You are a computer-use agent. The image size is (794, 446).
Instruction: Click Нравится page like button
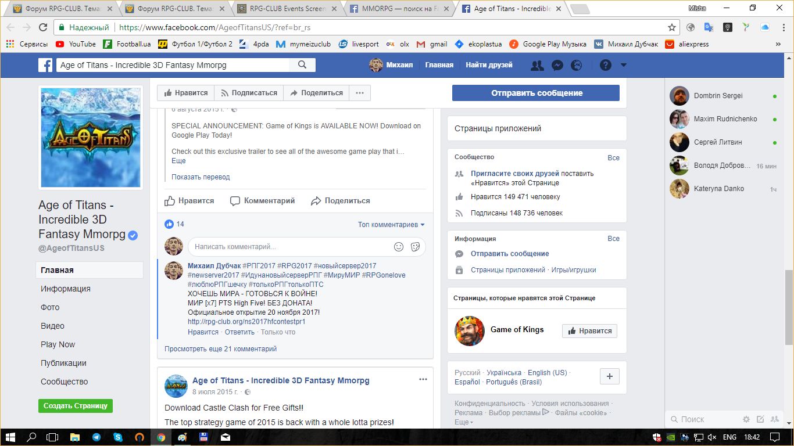click(x=186, y=93)
